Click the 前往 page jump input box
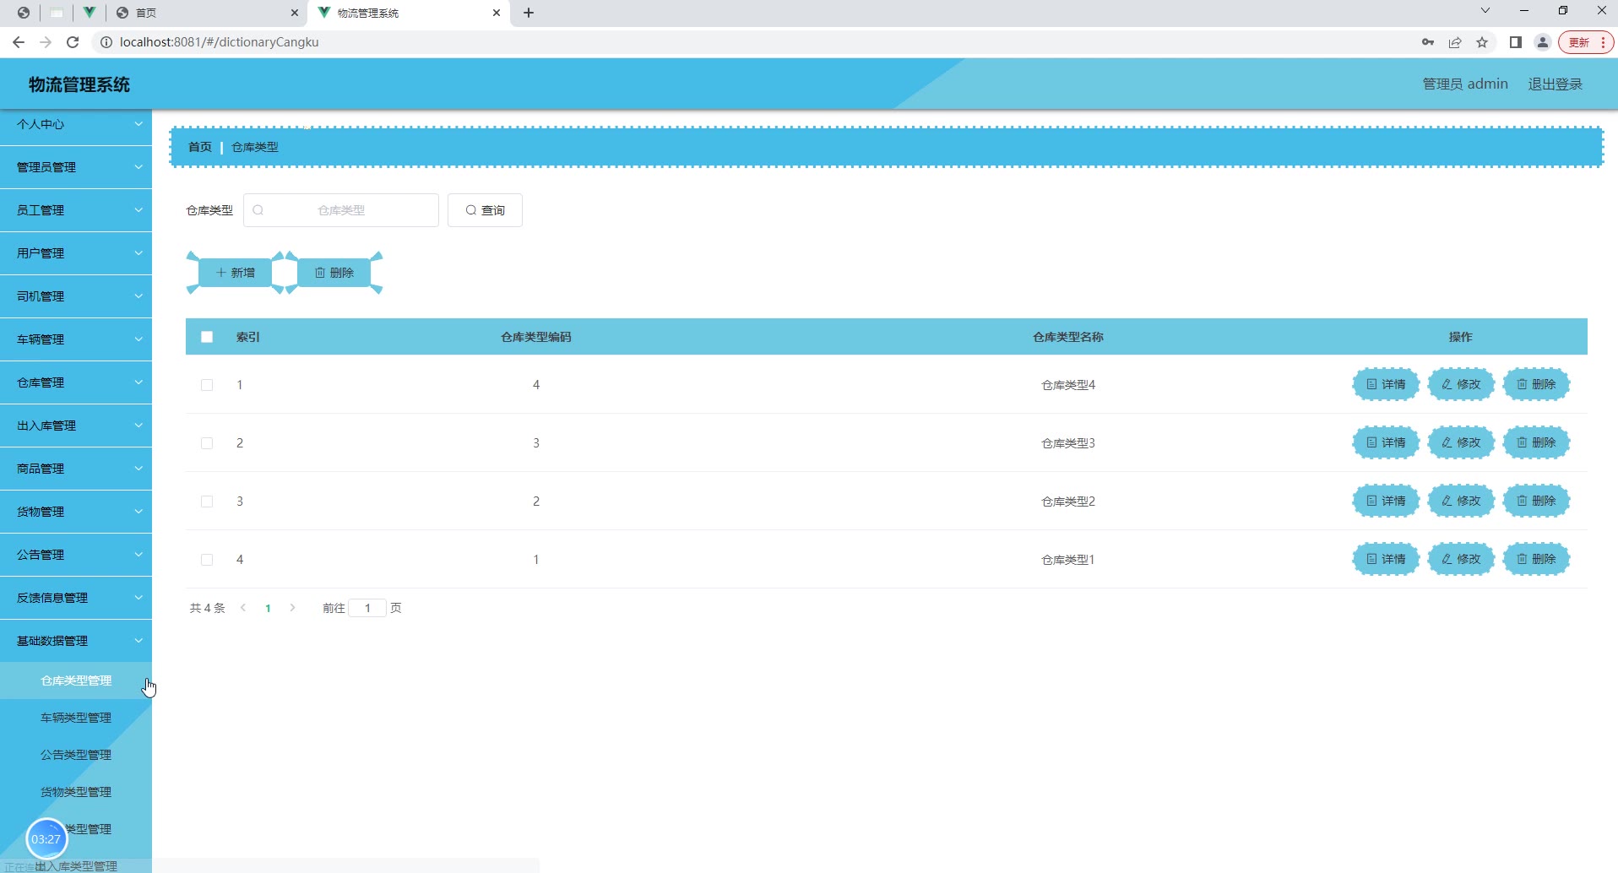The width and height of the screenshot is (1618, 873). pyautogui.click(x=367, y=608)
